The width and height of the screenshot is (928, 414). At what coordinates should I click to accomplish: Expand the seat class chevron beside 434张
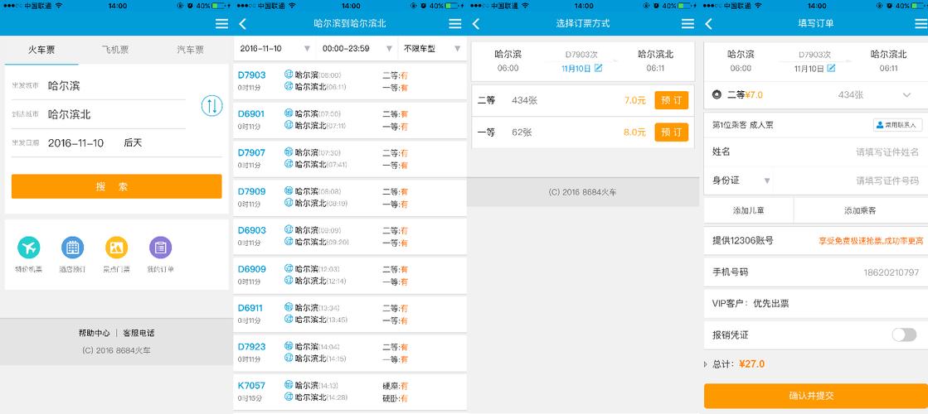coord(906,95)
